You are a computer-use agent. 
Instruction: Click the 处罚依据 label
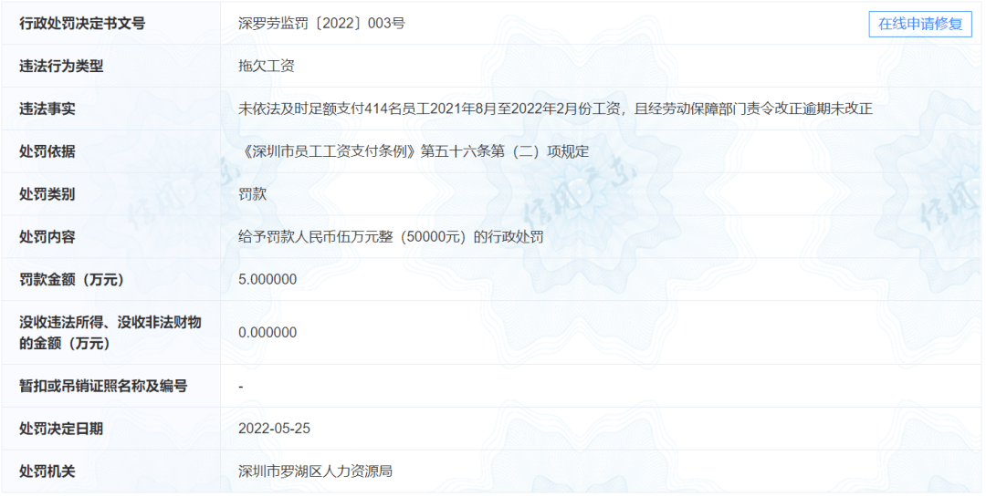click(47, 151)
